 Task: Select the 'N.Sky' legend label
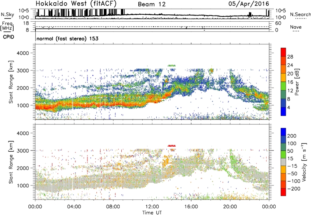click(x=7, y=14)
